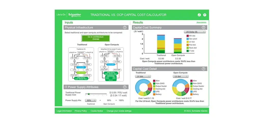The width and height of the screenshot is (264, 123).
Task: Click the Open Compute architecture diagram
Action: (111, 64)
